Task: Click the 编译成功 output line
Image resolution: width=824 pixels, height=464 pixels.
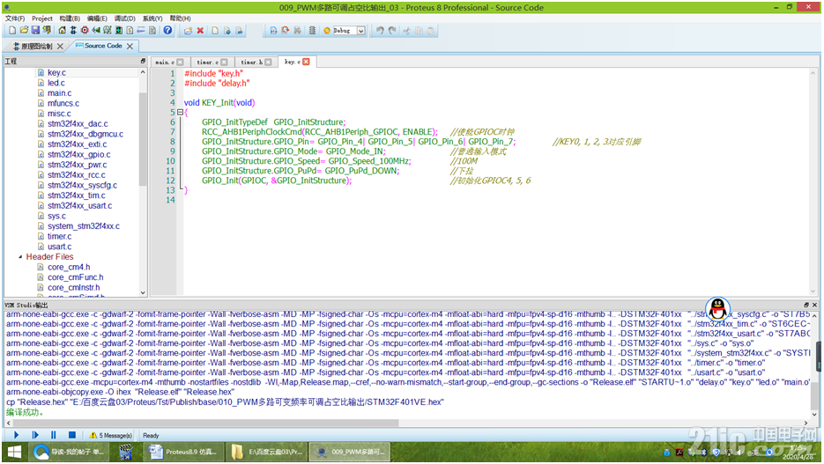Action: [25, 413]
